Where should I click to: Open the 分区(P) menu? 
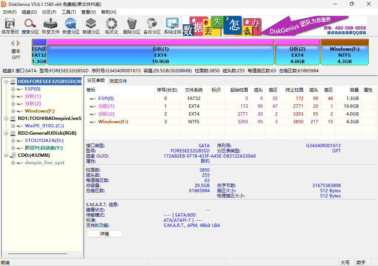coord(49,12)
